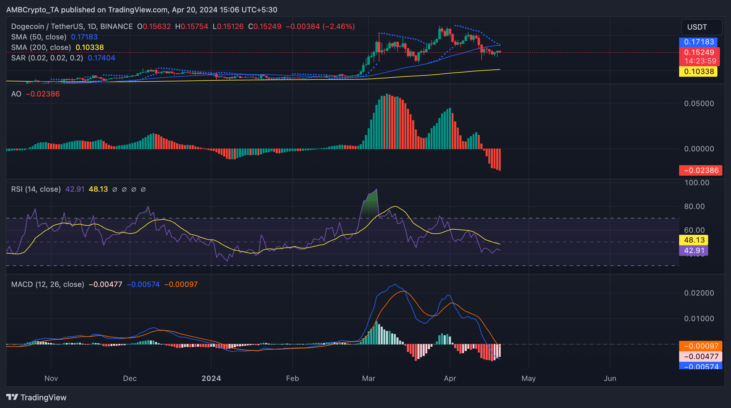Image resolution: width=731 pixels, height=408 pixels.
Task: Click the 100.00 RSI axis label
Action: pos(697,183)
